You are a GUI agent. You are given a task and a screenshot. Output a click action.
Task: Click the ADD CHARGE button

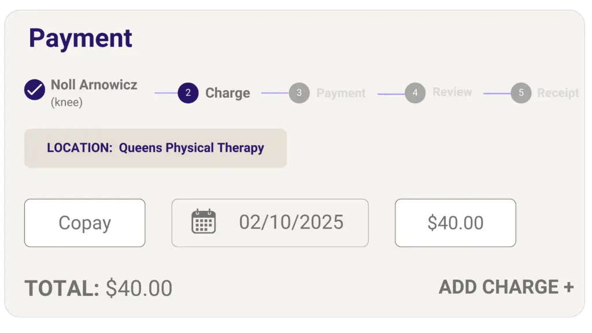506,287
